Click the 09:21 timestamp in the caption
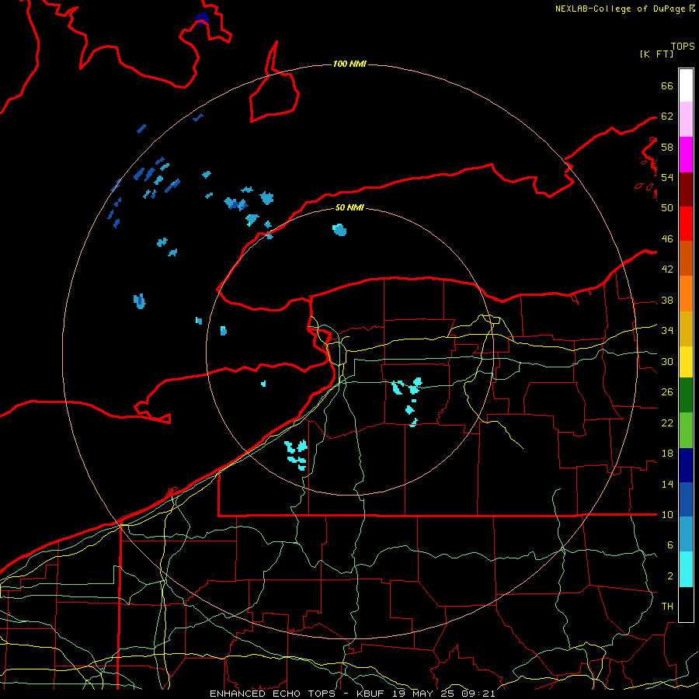Viewport: 699px width, 699px height. tap(478, 694)
